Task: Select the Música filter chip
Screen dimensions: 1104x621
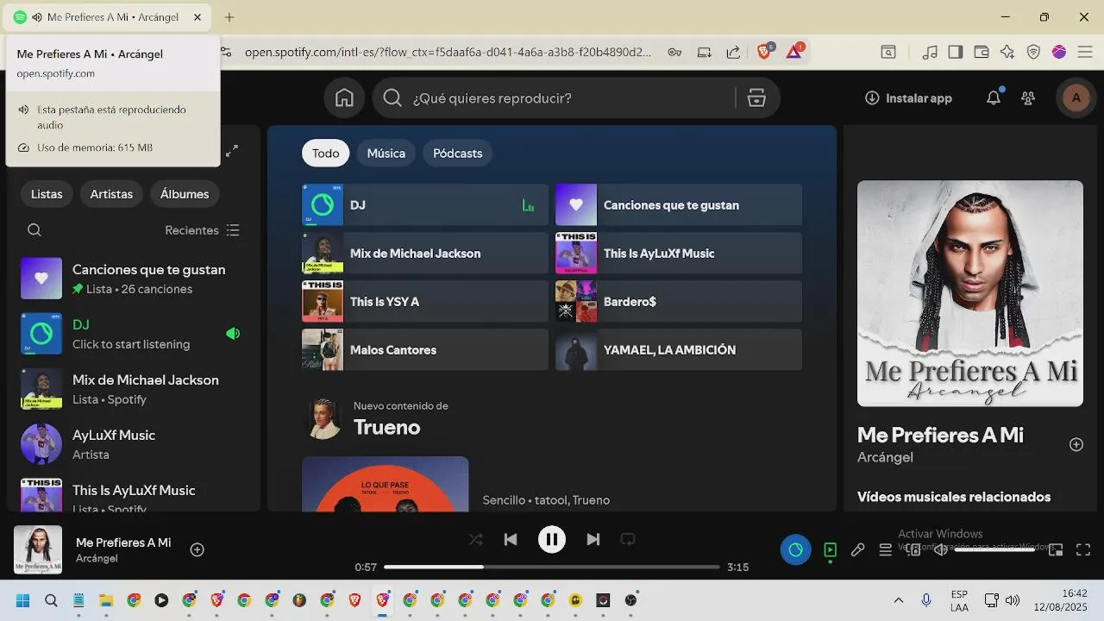Action: [386, 154]
